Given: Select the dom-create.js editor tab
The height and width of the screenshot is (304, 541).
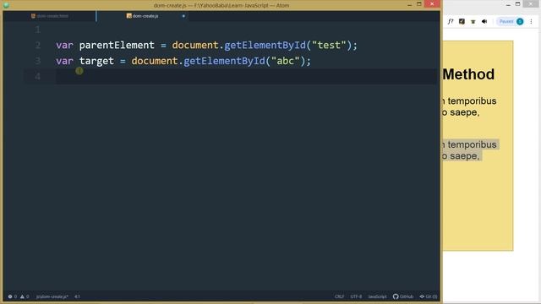Looking at the screenshot, I should (x=142, y=16).
